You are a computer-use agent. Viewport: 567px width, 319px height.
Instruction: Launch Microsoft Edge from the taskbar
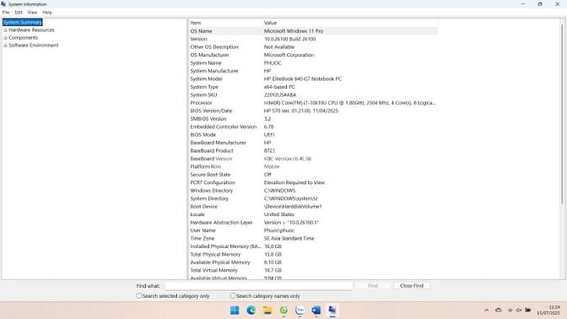tap(251, 311)
